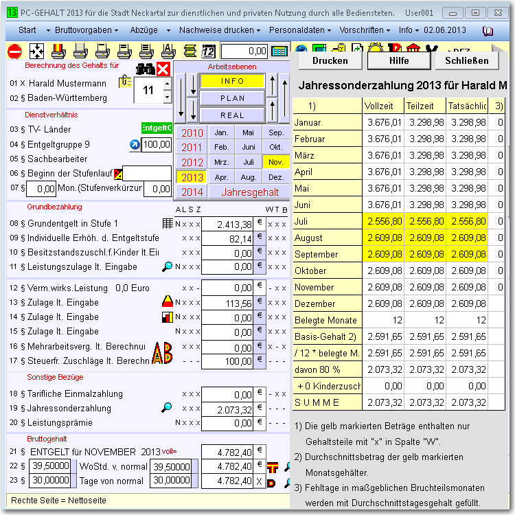Image resolution: width=515 pixels, height=515 pixels.
Task: Click the printer icon showing letter A
Action: pyautogui.click(x=168, y=51)
